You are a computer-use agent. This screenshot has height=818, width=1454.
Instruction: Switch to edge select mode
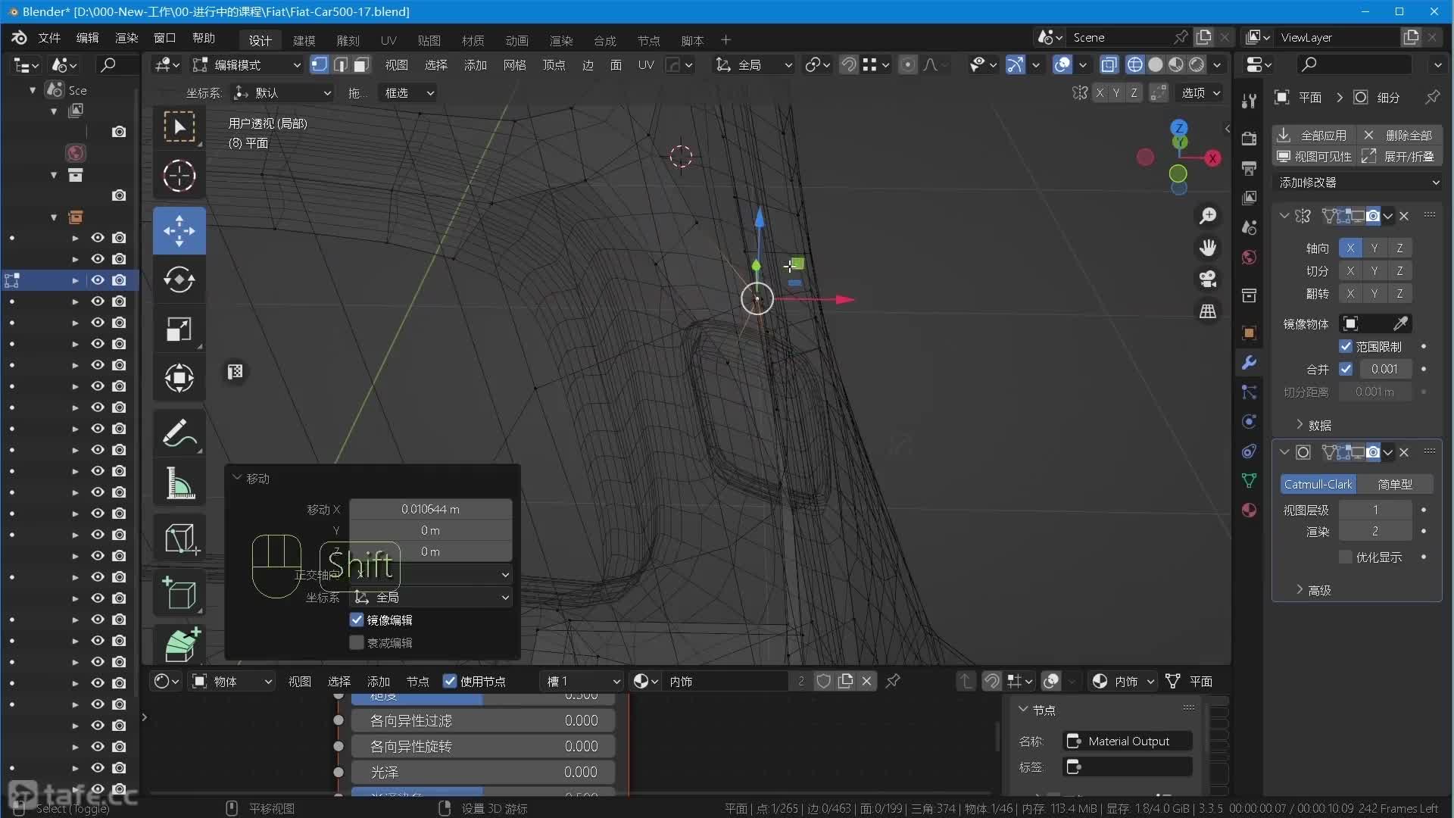pyautogui.click(x=341, y=65)
